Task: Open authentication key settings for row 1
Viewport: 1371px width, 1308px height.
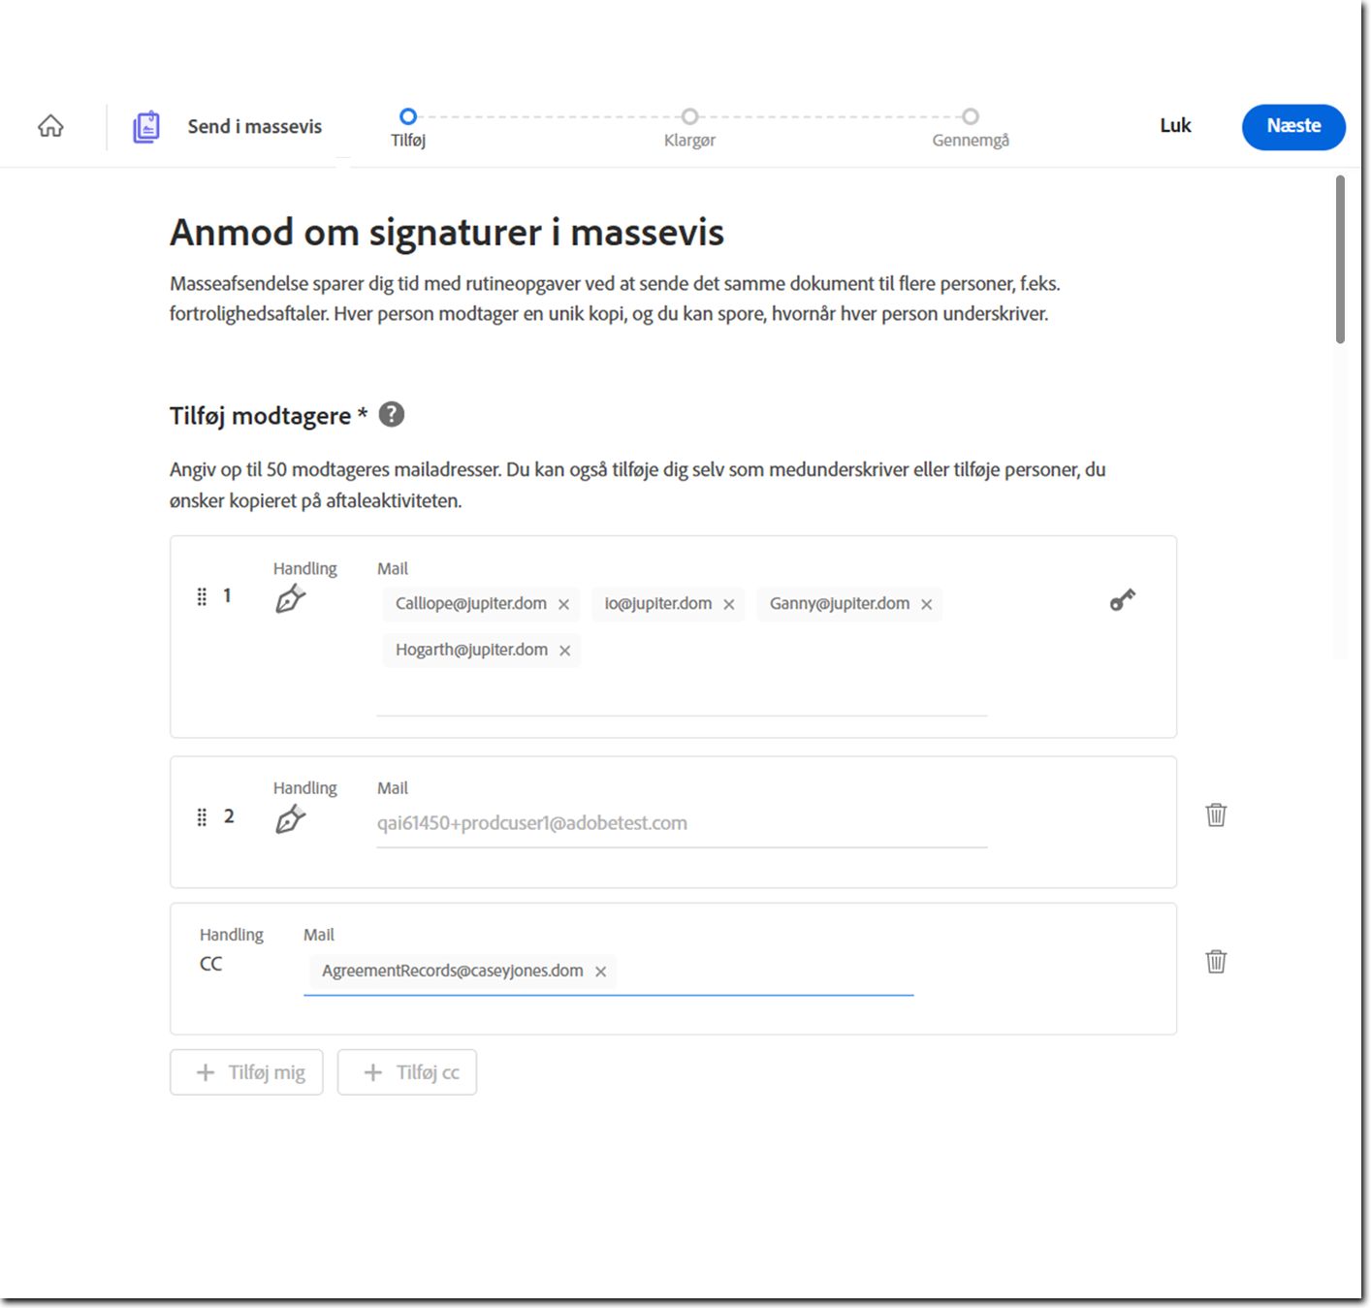Action: [x=1122, y=600]
